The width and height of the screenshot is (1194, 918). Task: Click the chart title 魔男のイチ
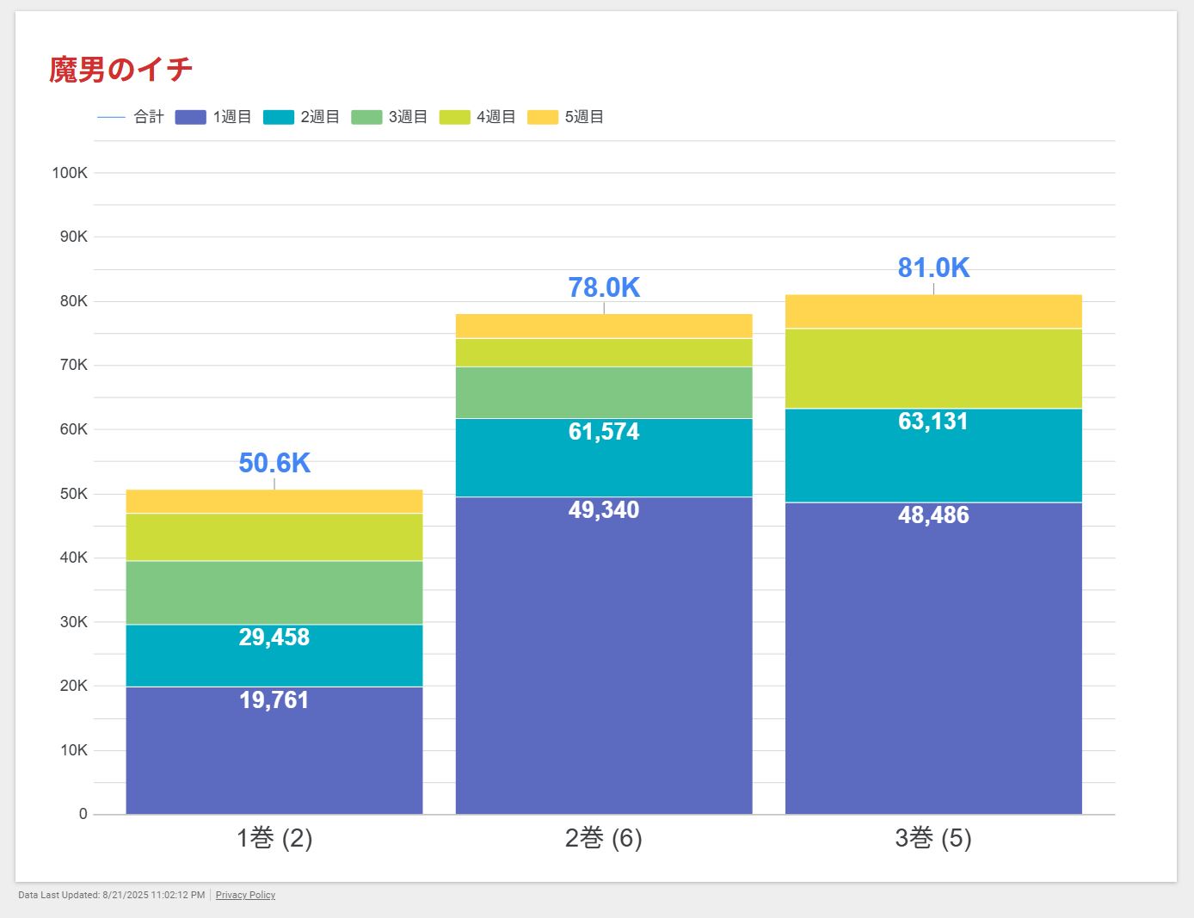(120, 70)
